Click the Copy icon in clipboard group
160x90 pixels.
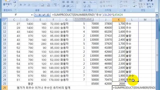coord(14,1)
